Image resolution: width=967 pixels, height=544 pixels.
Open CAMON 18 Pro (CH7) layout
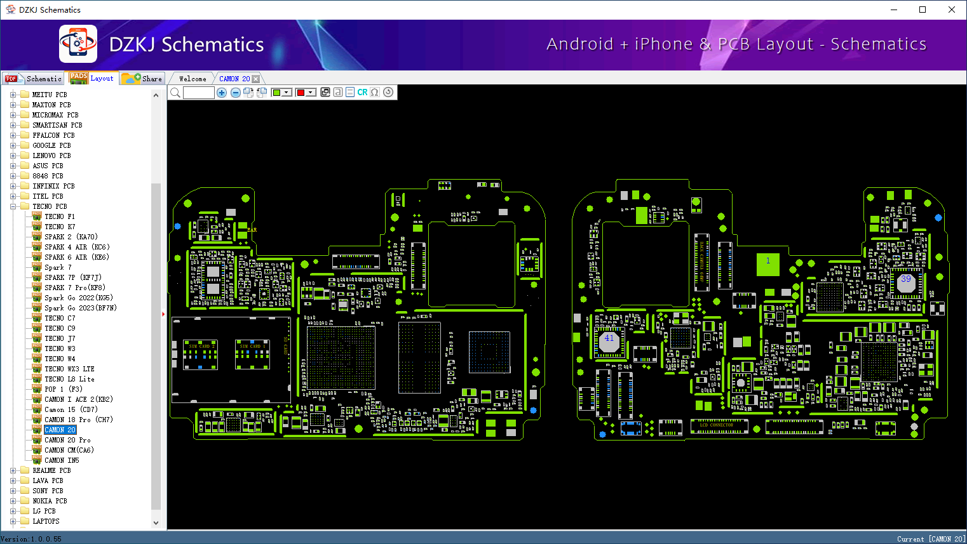(x=79, y=420)
